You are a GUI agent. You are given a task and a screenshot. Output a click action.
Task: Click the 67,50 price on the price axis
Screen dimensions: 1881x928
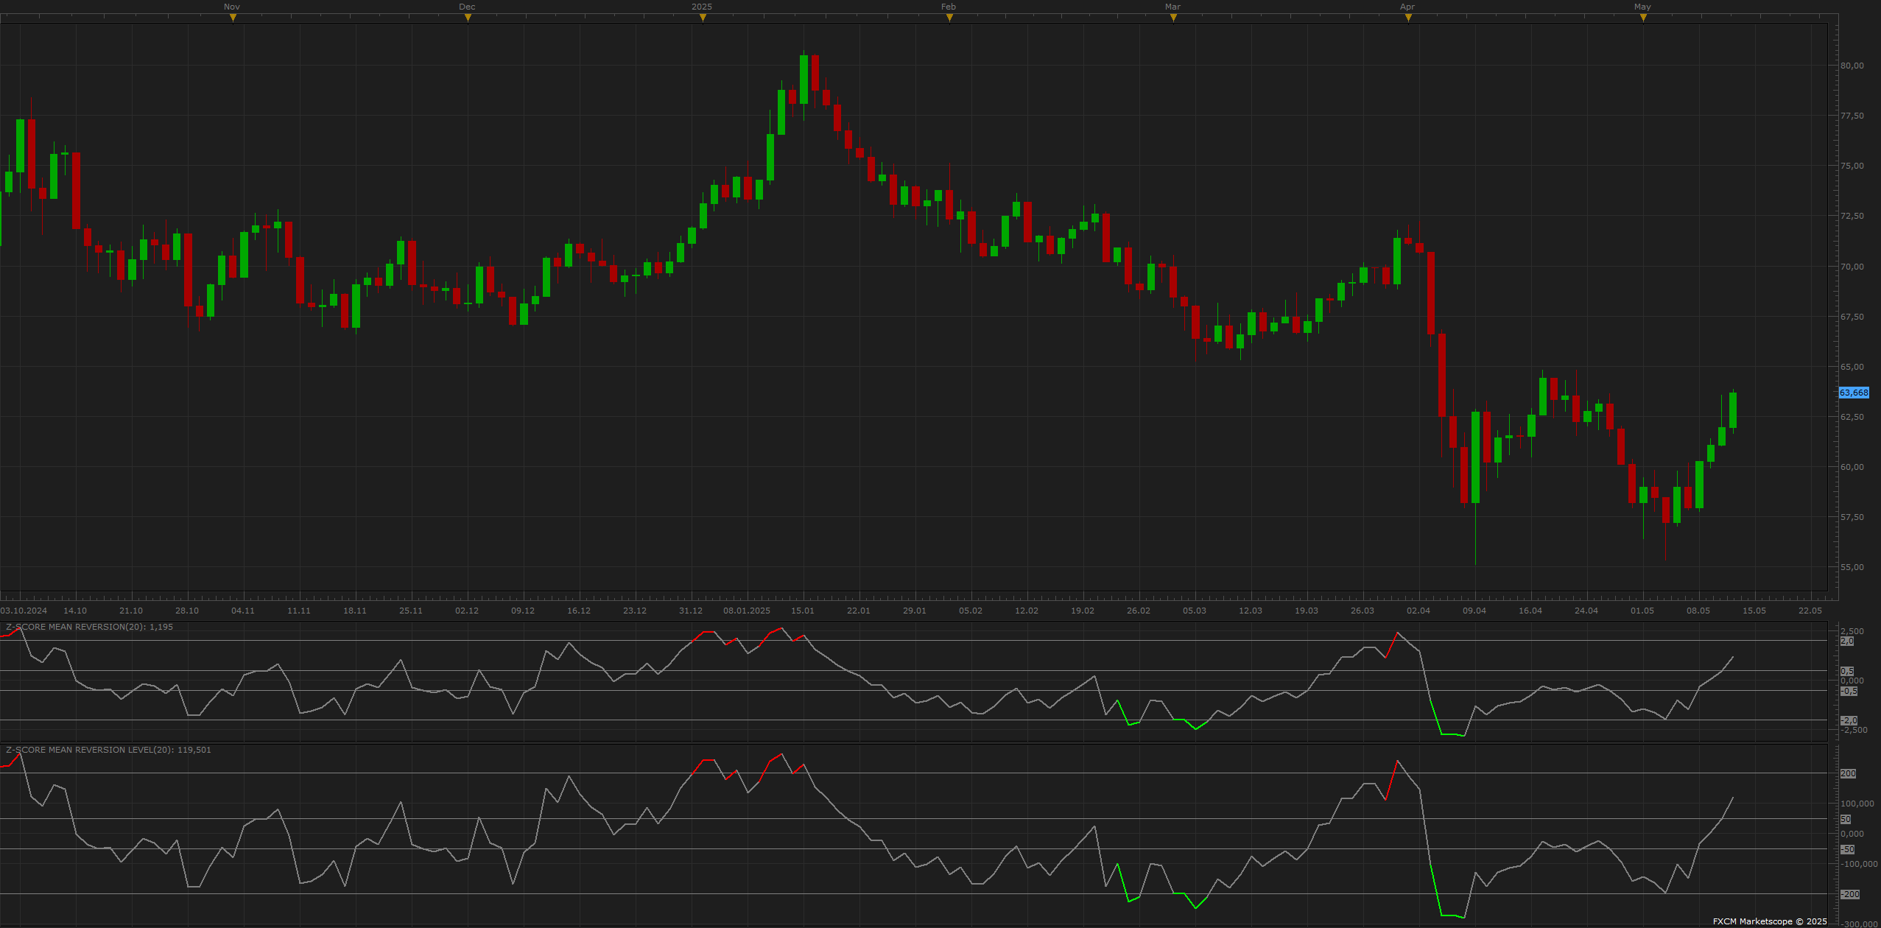tap(1852, 317)
